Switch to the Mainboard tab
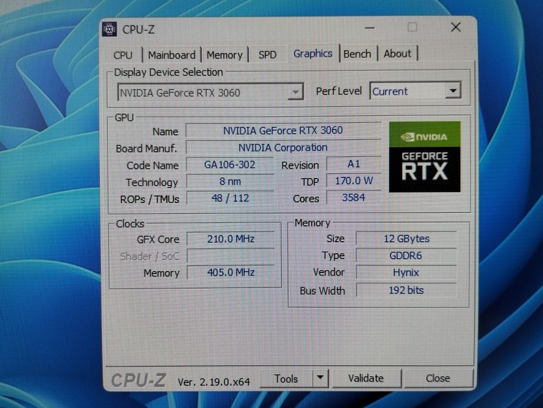The image size is (543, 408). (x=172, y=55)
